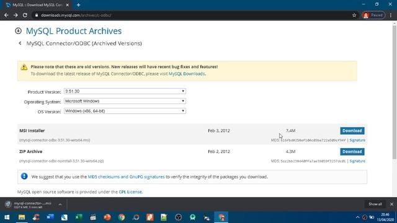Click Show all downloads button
This screenshot has height=223, width=397.
pos(375,204)
